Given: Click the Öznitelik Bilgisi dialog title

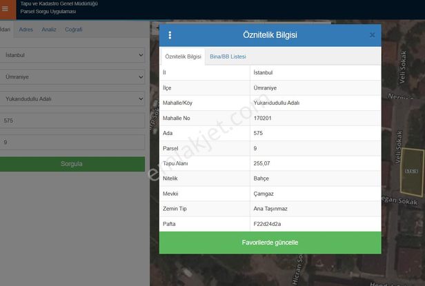Looking at the screenshot, I should 270,35.
